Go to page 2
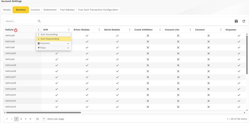Viewport: 249px width, 123px height. pos(21,119)
